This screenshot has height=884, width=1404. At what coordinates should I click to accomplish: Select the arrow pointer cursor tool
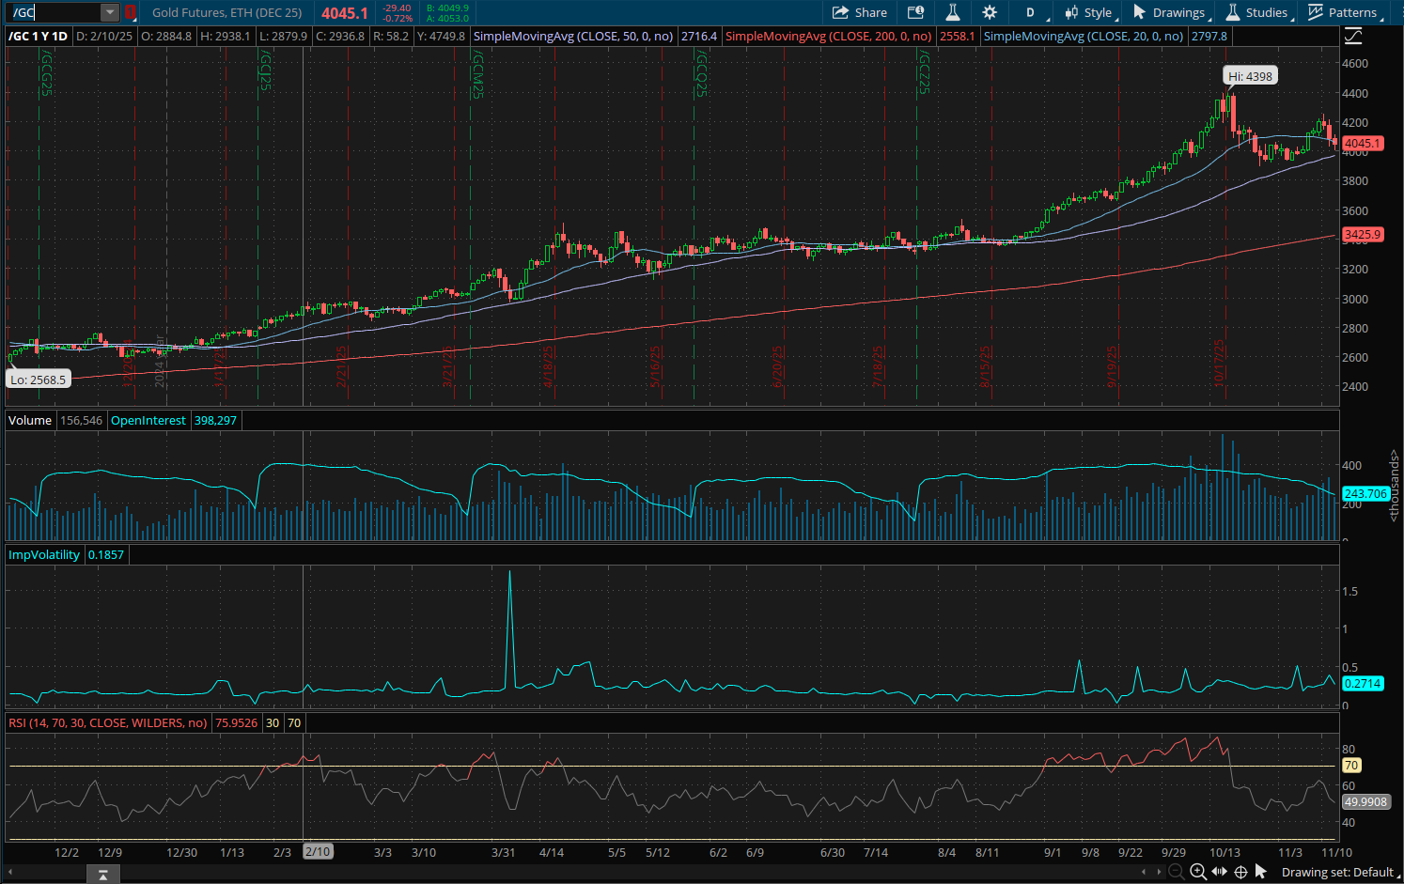1260,872
